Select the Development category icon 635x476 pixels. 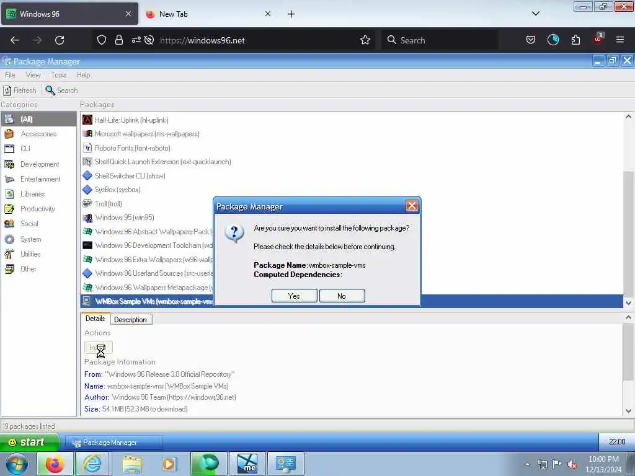(9, 164)
